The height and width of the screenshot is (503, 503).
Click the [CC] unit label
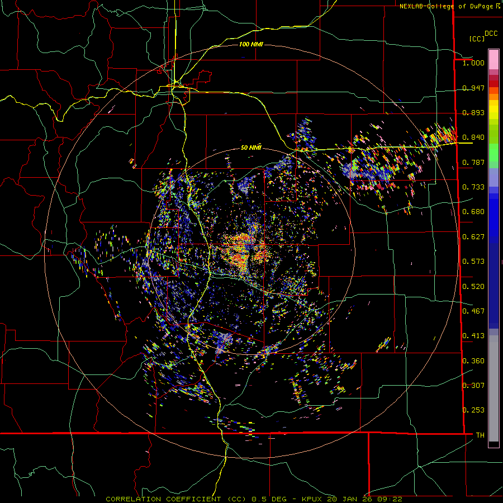point(477,39)
